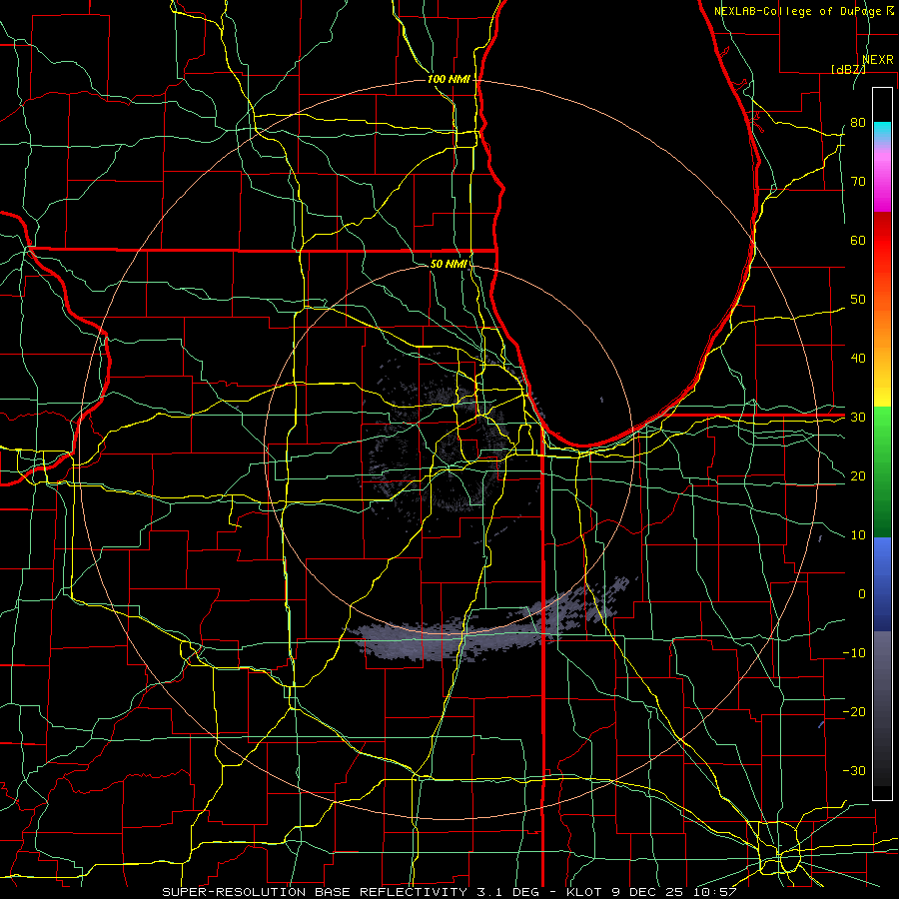
Task: Click the -20 value on dBZ scale
Action: pyautogui.click(x=854, y=712)
